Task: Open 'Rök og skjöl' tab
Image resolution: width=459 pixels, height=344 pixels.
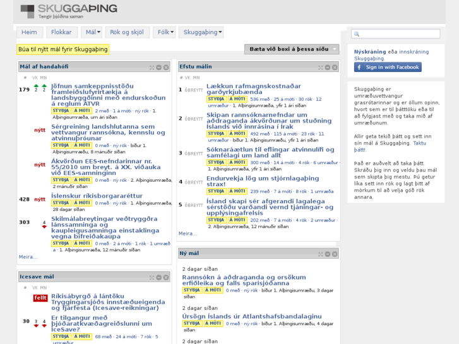Action: point(127,32)
